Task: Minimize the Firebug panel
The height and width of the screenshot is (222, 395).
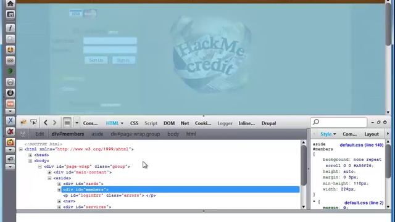Action: pos(373,122)
